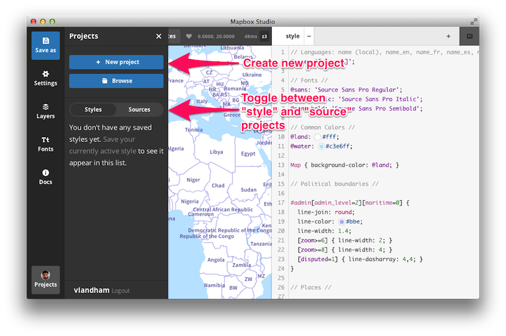Open the Layers panel
Image resolution: width=506 pixels, height=336 pixels.
45,111
